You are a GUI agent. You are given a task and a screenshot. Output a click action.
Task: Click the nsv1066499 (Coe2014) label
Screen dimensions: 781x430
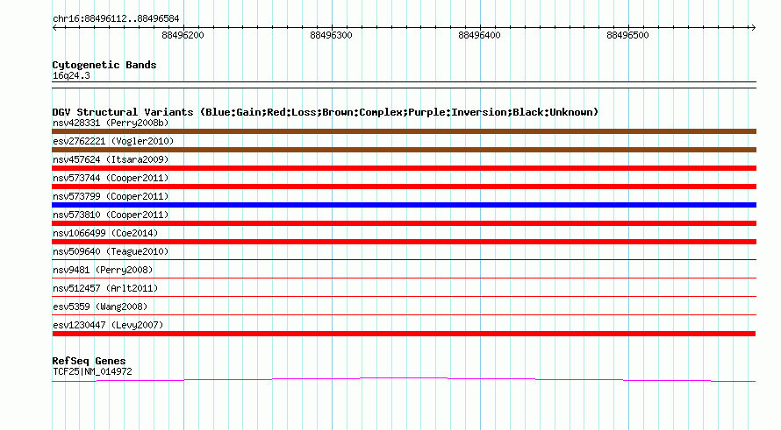coord(105,233)
